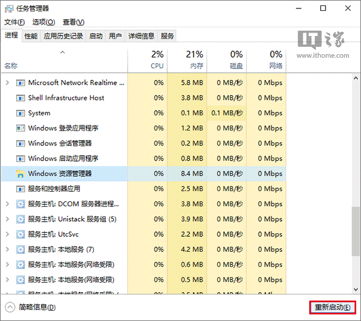Switch to the 服务 tab
Viewport: 361px width, 321px height.
167,36
